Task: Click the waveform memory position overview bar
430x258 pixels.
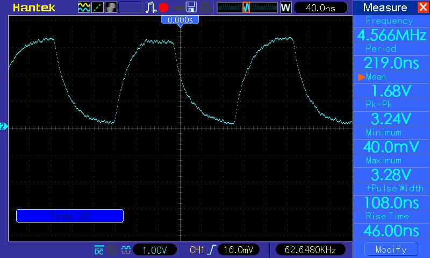Action: click(x=247, y=8)
